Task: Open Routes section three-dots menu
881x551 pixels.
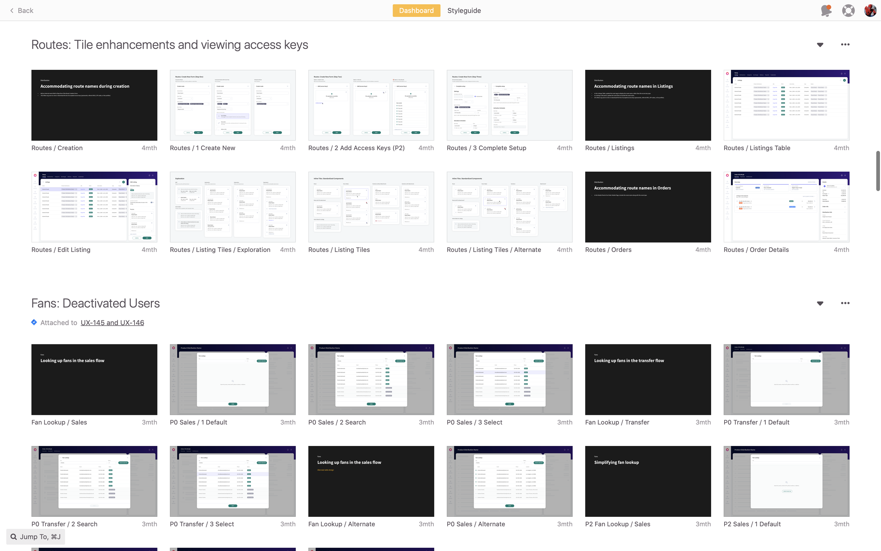Action: tap(845, 44)
